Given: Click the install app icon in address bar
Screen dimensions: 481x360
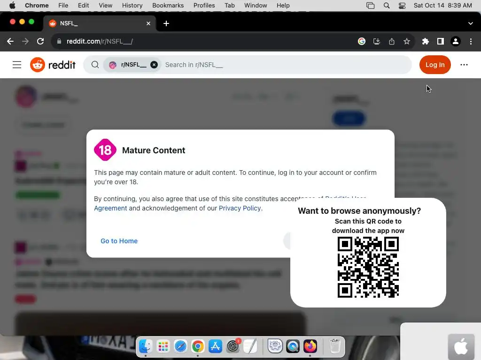Looking at the screenshot, I should point(377,41).
